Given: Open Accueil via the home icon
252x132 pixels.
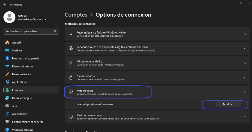Looking at the screenshot, I should point(7,42).
